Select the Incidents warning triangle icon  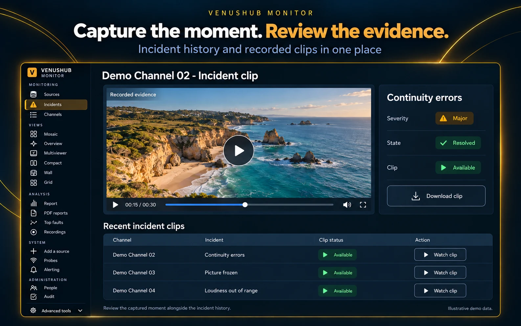point(34,105)
